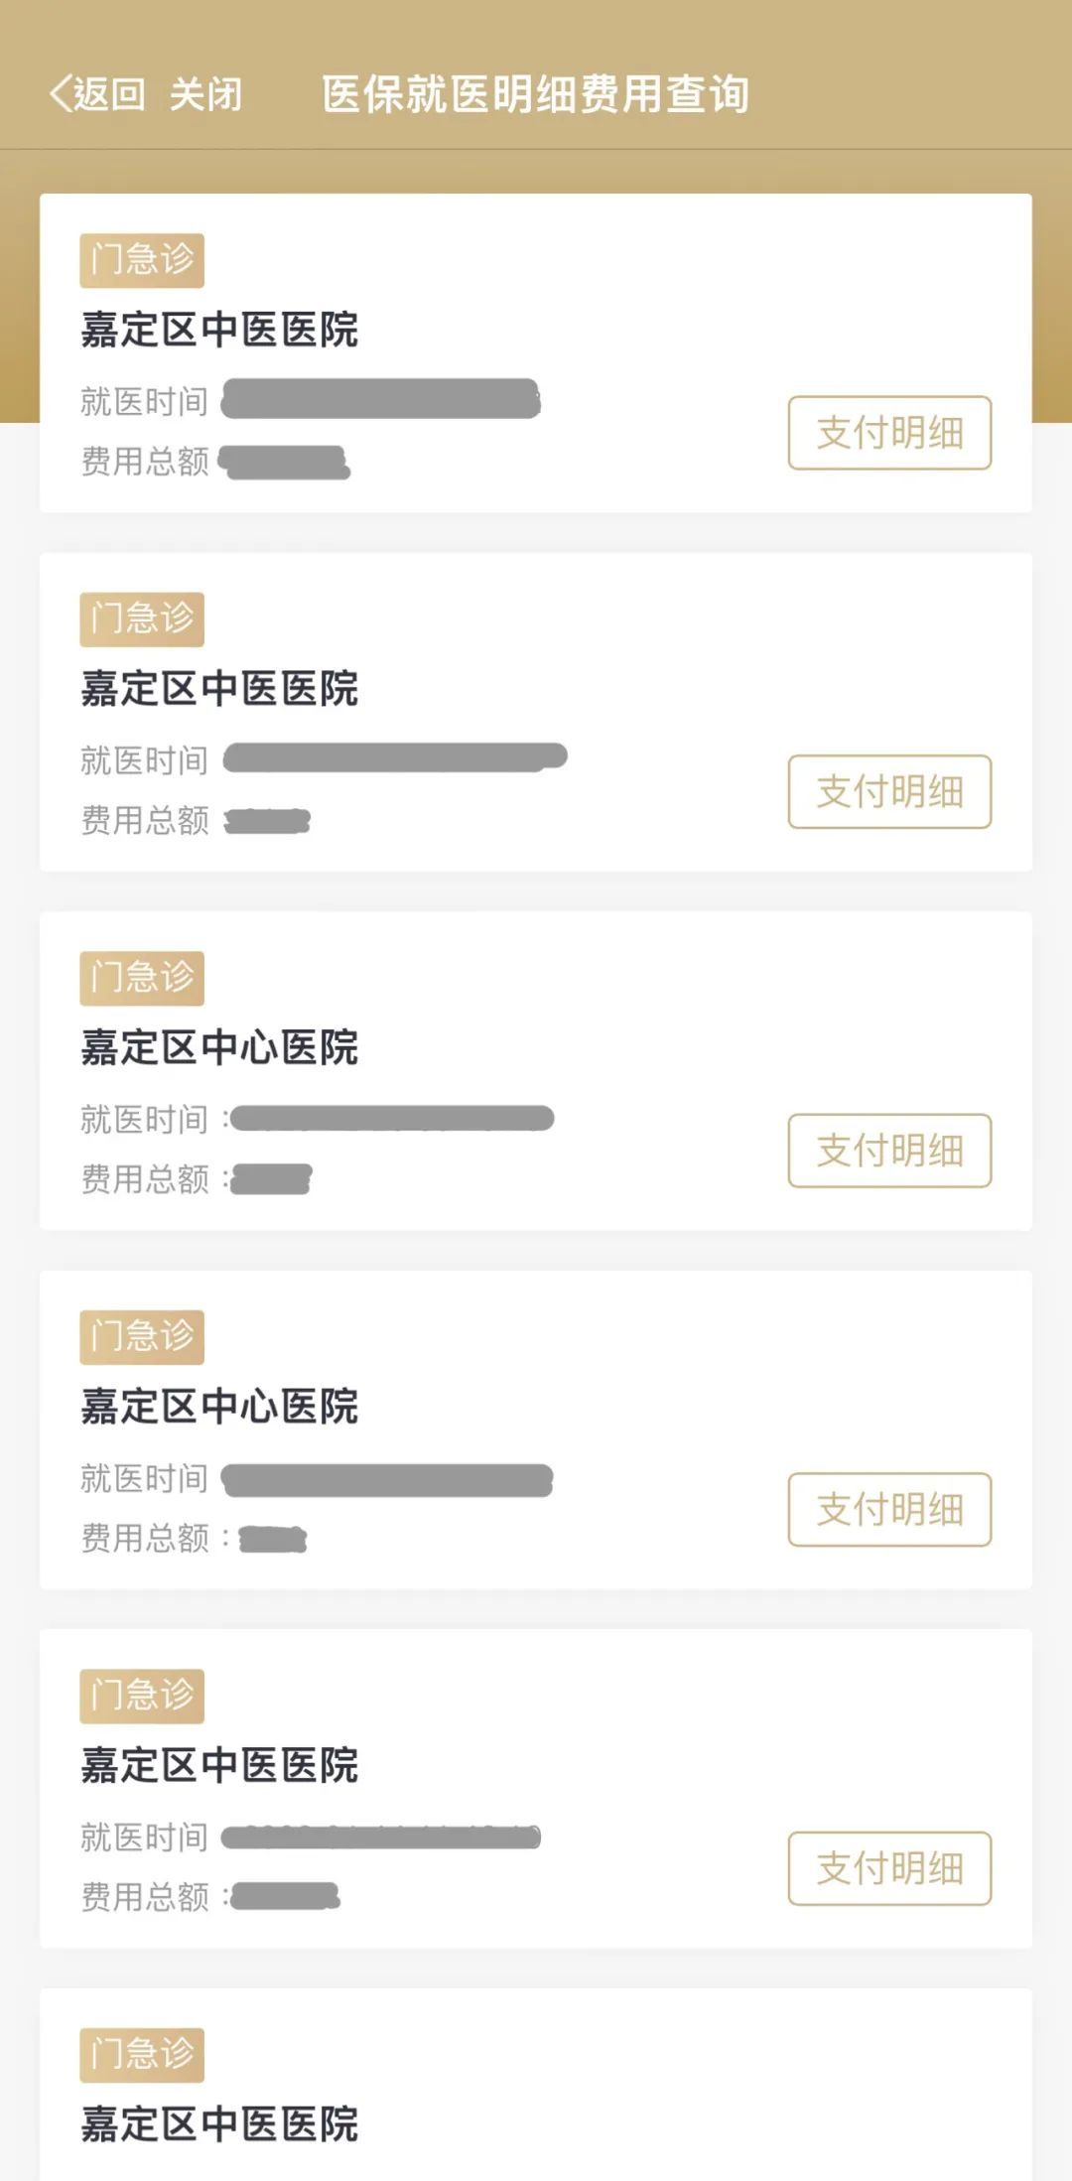Viewport: 1072px width, 2181px height.
Task: Tap 门急诊 tag on the first card
Action: pos(142,260)
